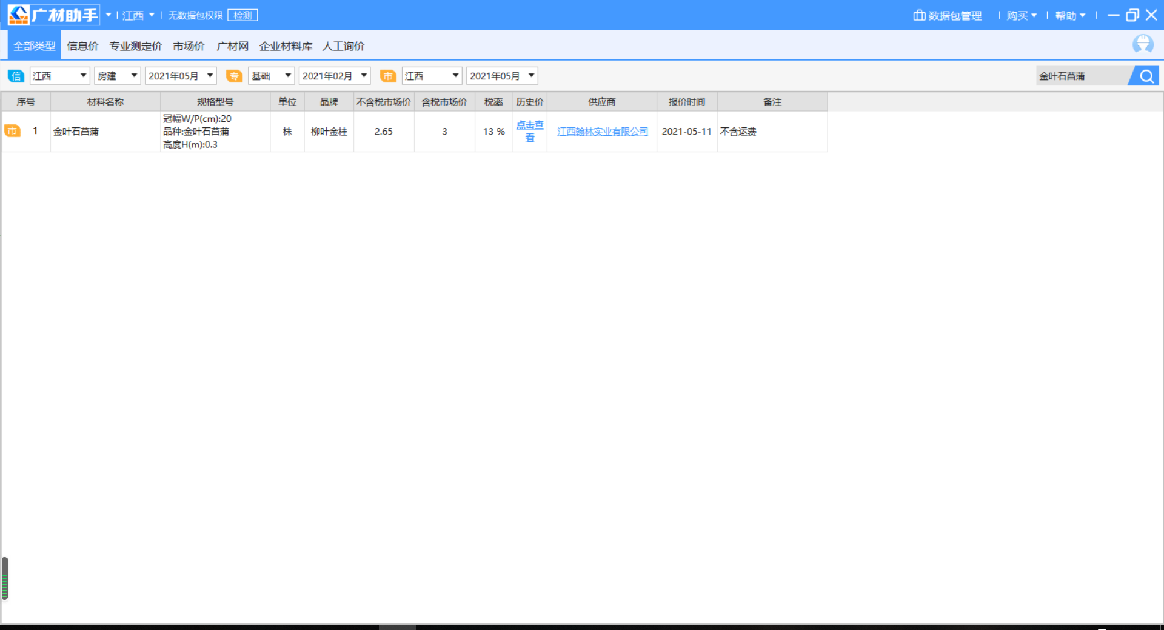
Task: Open the 江西翰林实业有限公司 supplier link
Action: click(x=603, y=132)
